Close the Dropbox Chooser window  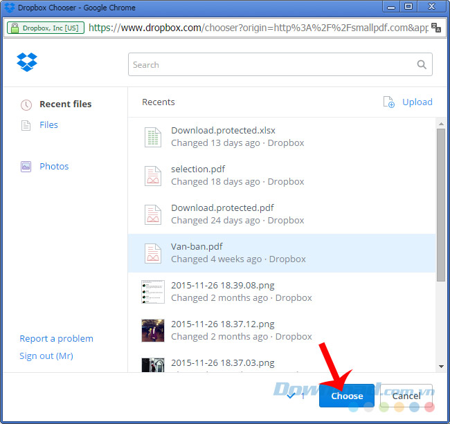(x=431, y=6)
